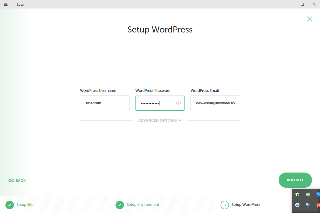Expand the Advanced Options section
This screenshot has width=320, height=213.
click(157, 120)
